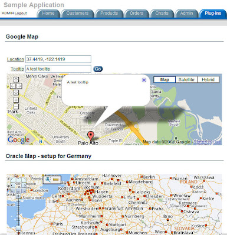Select the yellow measure tool on Oracle map
The image size is (227, 235).
(x=56, y=180)
